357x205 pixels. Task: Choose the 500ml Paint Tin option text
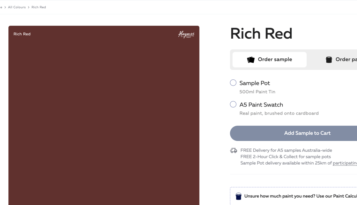(257, 92)
